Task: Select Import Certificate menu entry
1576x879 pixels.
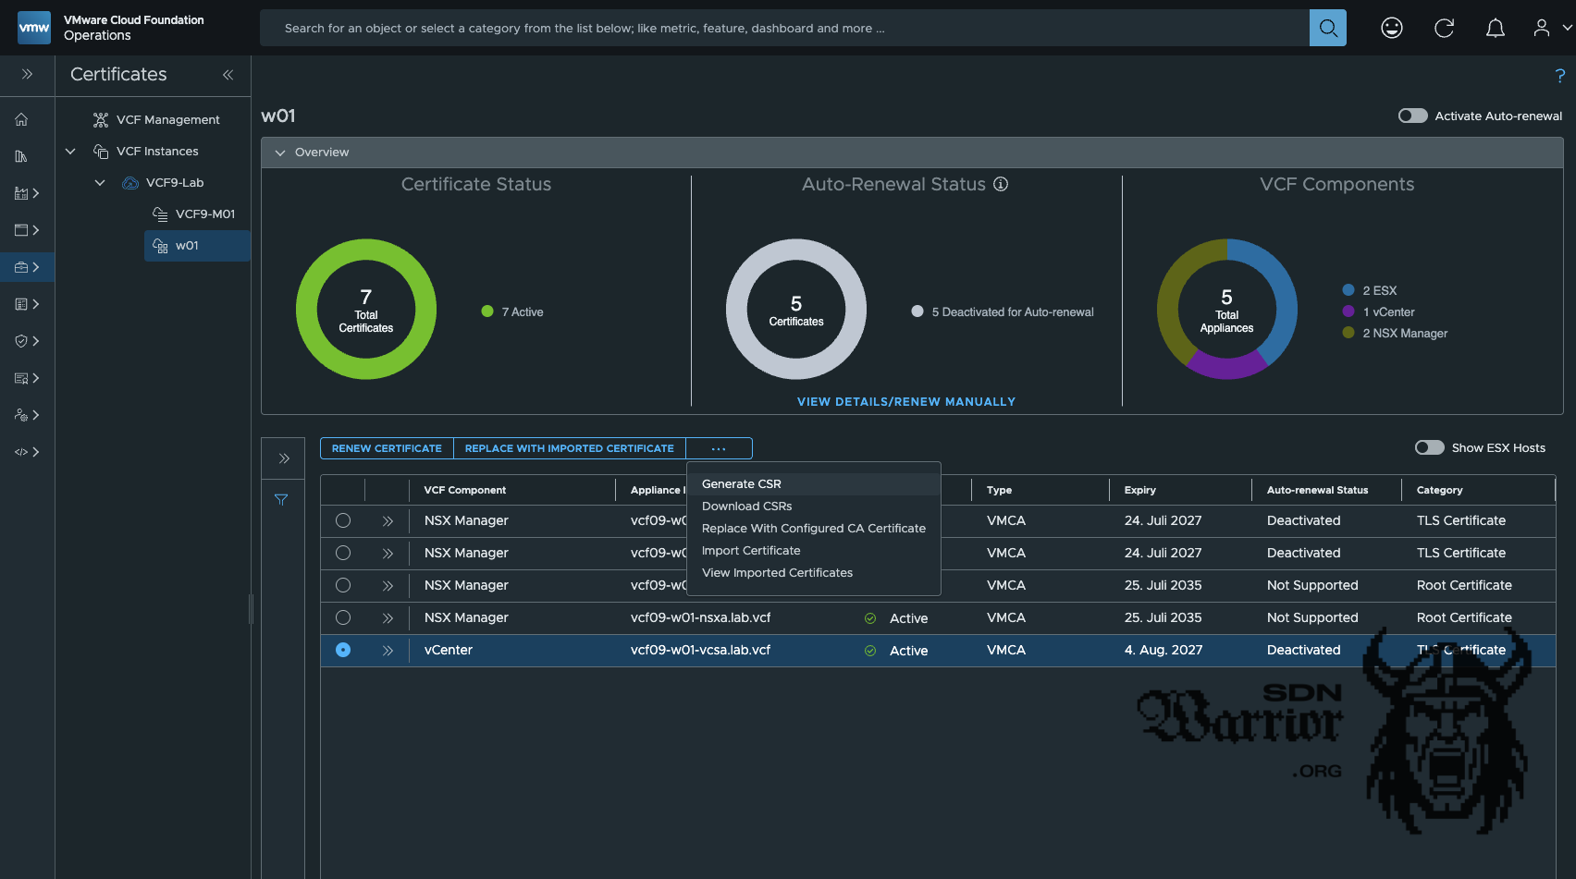Action: pos(750,551)
